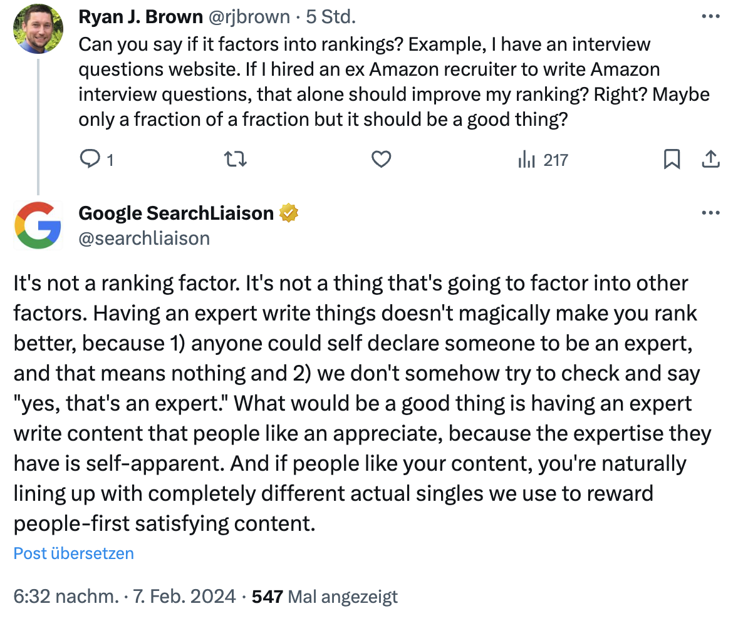Click "Post übersetzen" to translate
738x626 pixels.
[74, 553]
